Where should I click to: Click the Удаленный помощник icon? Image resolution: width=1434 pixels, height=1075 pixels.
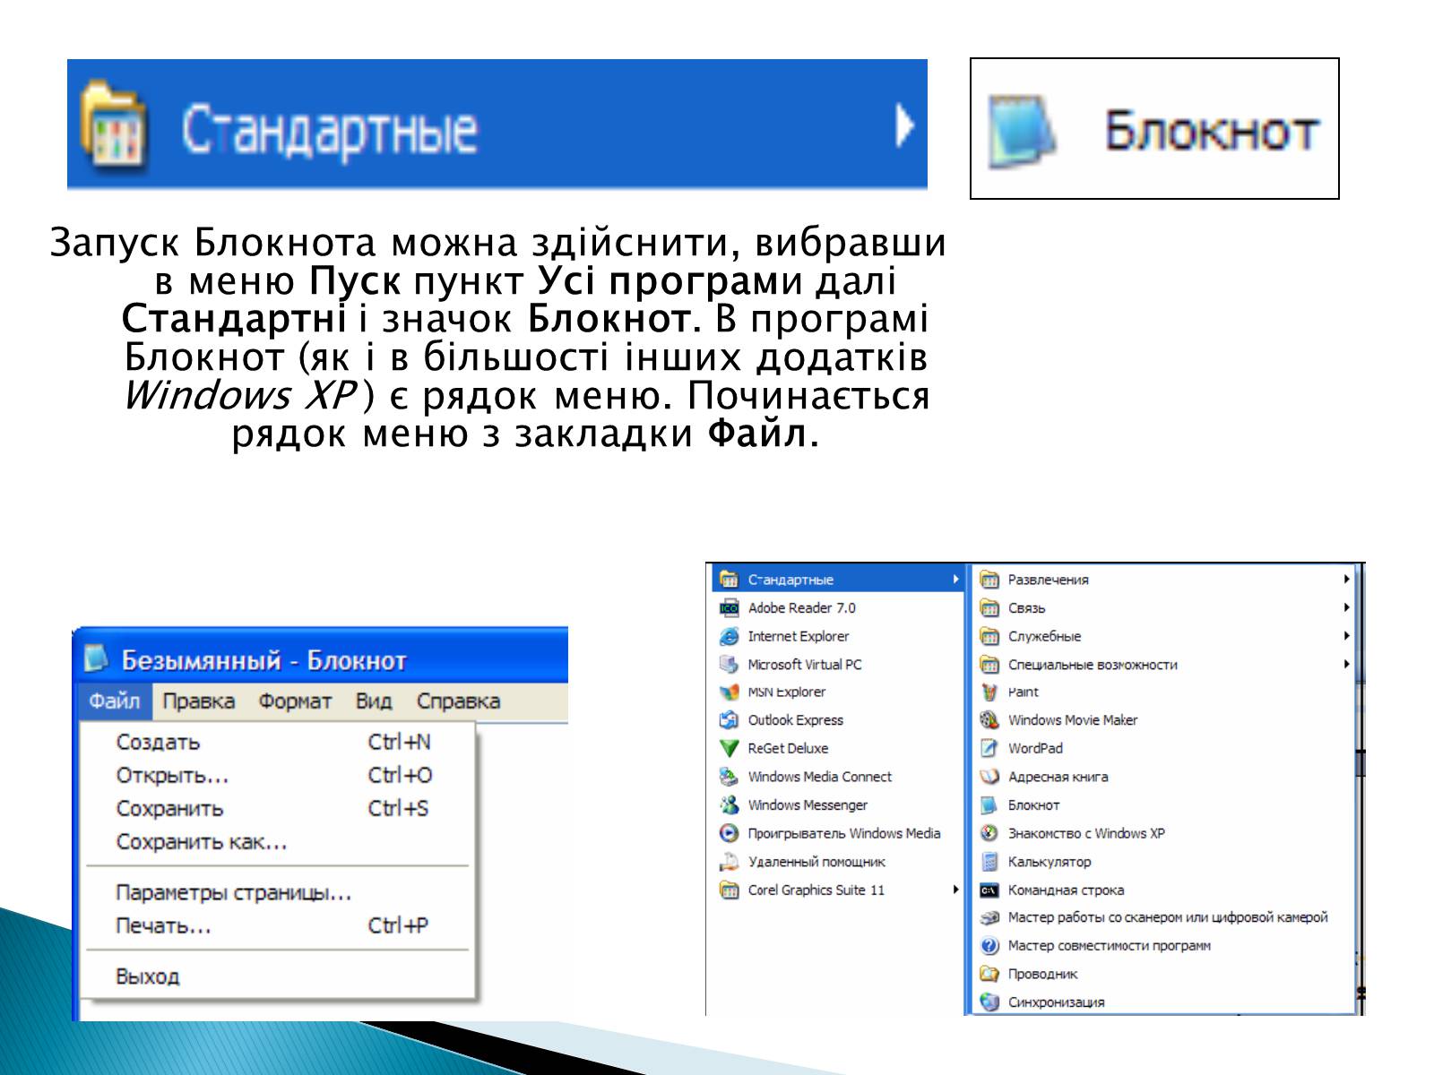click(729, 862)
